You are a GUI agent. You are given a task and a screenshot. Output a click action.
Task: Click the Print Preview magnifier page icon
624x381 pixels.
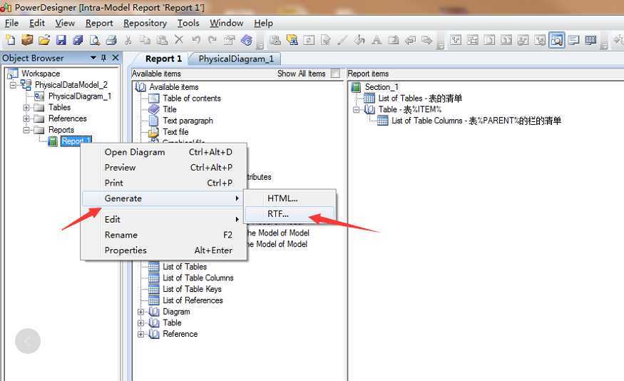coord(94,40)
